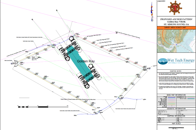
Task: Select the 'Geodetic Information' header
Action: click(176, 109)
